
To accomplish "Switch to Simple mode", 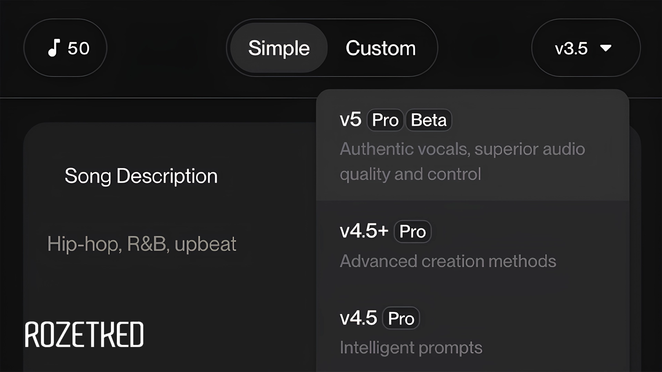I will click(279, 48).
